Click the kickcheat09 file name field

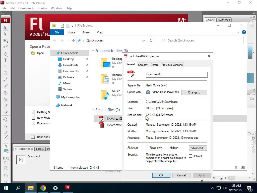(x=176, y=75)
